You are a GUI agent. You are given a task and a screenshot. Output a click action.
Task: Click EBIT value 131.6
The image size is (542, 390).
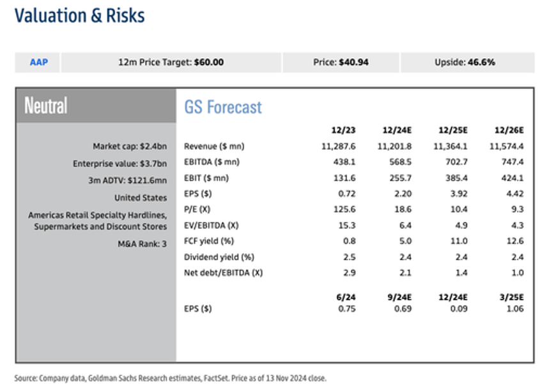click(x=345, y=178)
